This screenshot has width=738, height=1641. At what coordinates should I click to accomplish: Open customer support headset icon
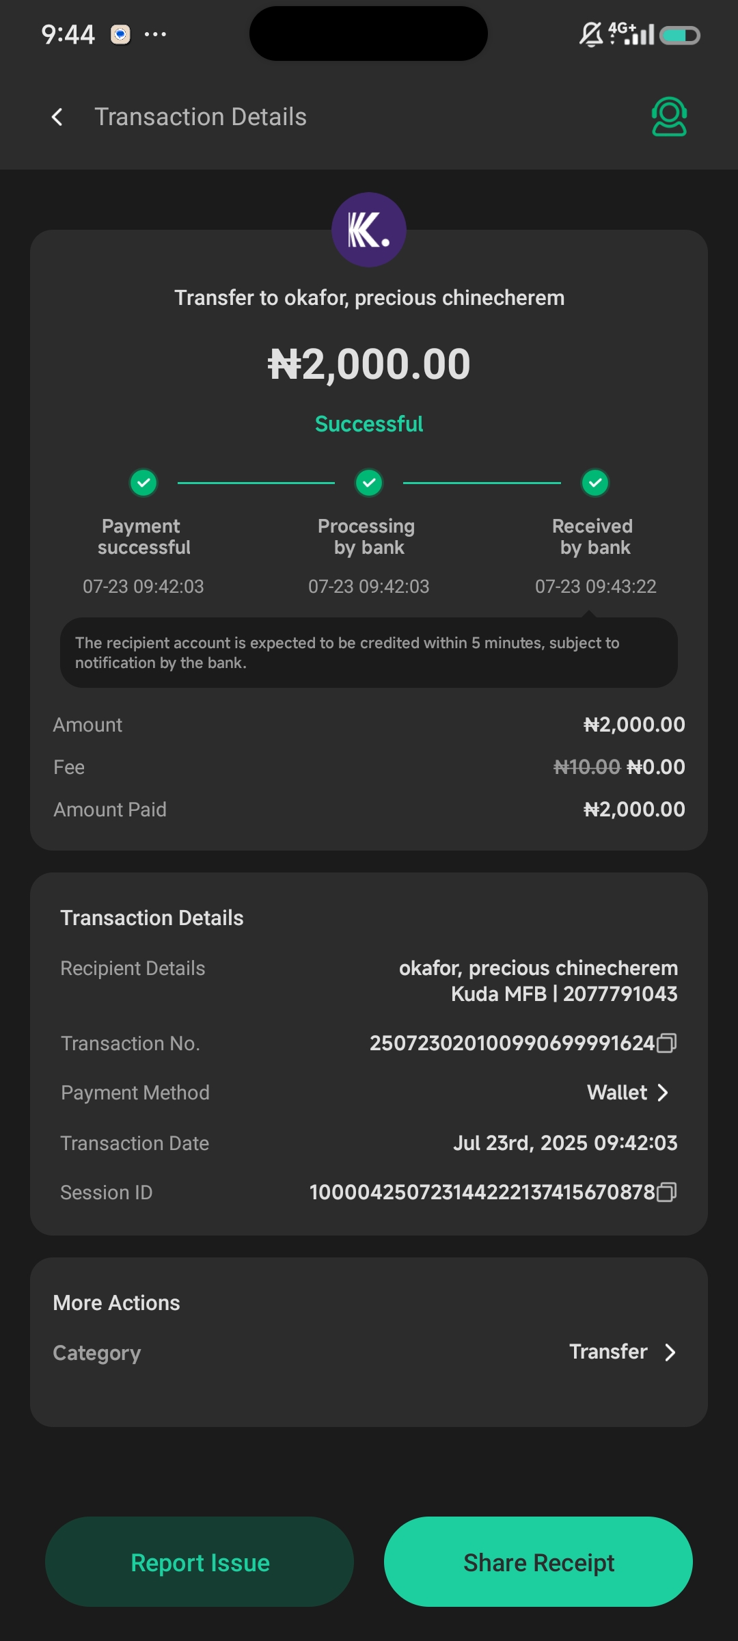[669, 117]
